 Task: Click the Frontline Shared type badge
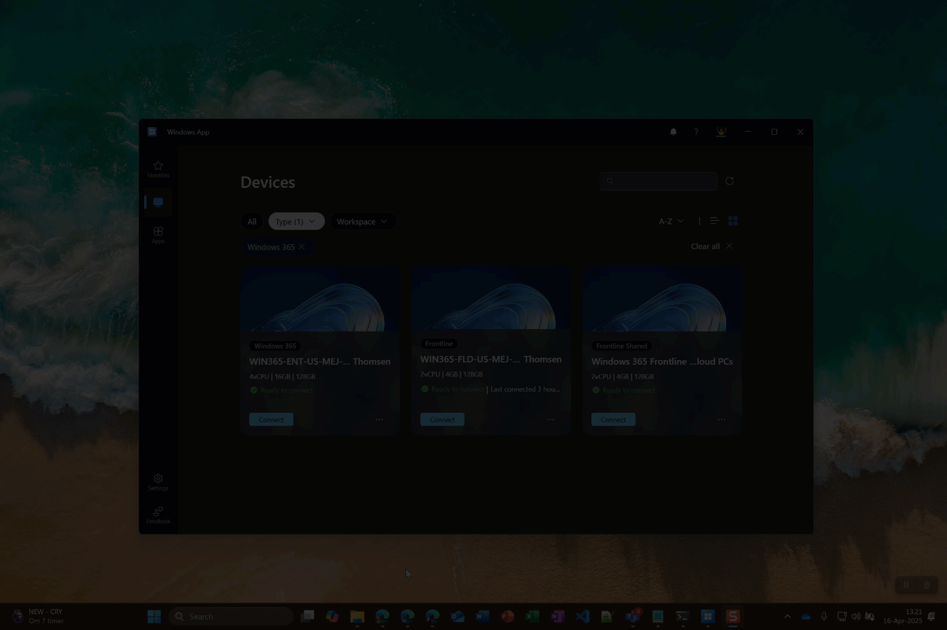622,346
